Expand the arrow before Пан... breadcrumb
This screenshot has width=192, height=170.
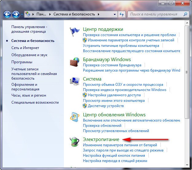click(33, 15)
